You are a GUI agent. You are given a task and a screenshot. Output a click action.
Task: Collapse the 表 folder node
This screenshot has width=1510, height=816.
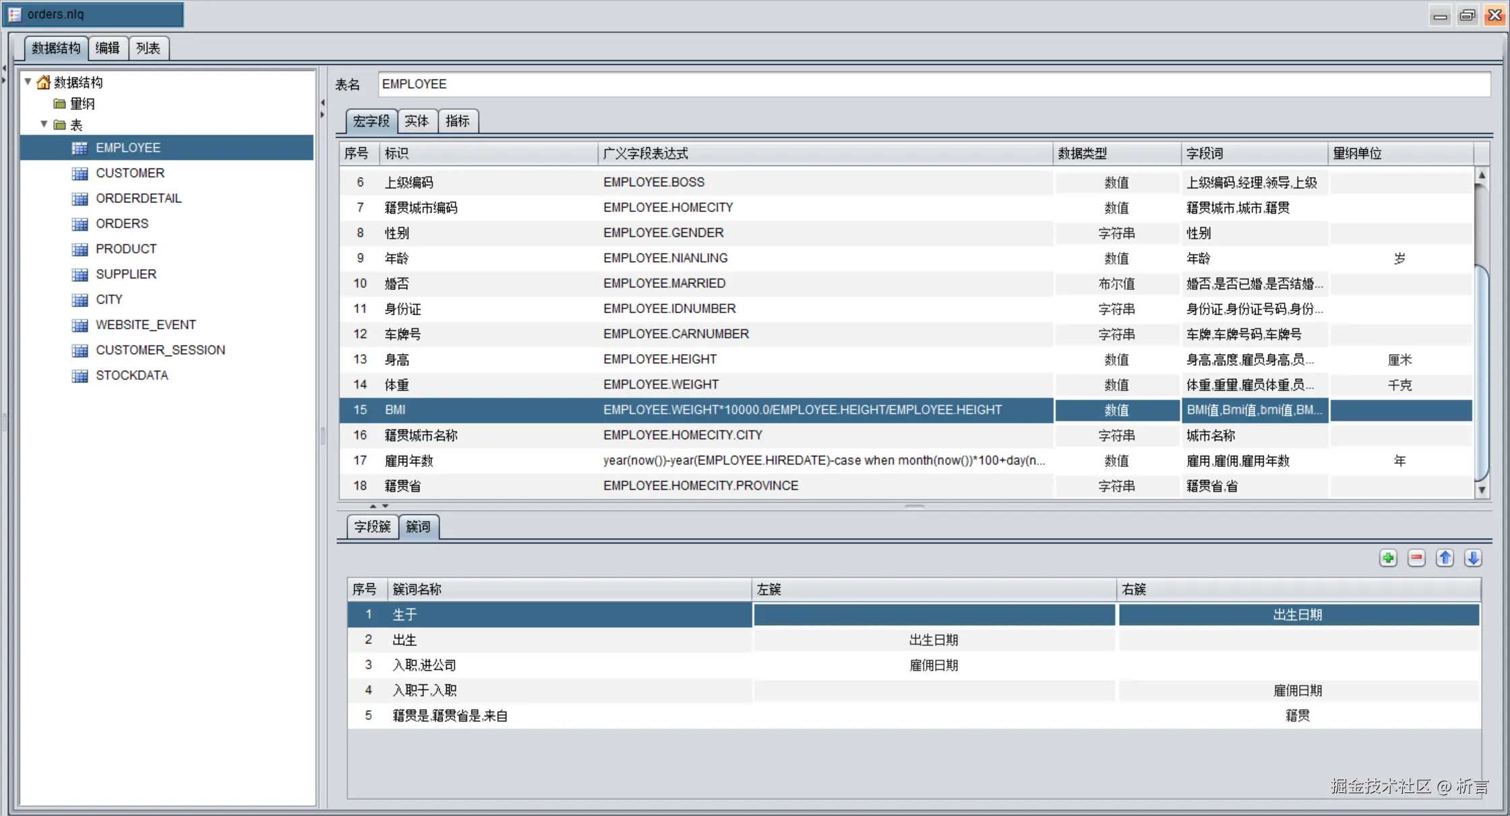(x=44, y=125)
